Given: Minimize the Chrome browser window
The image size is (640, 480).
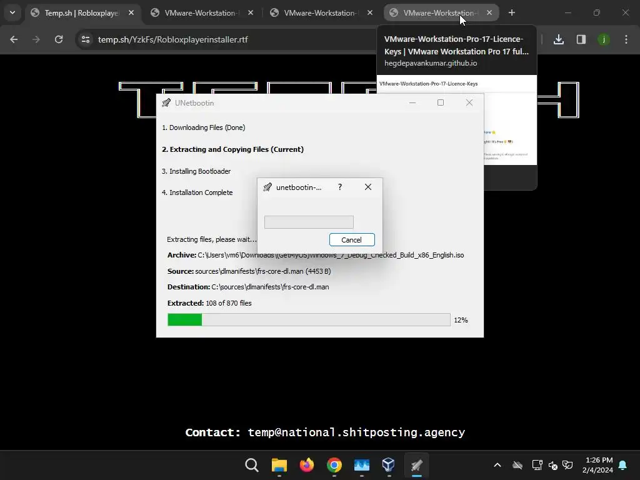Looking at the screenshot, I should click(567, 13).
